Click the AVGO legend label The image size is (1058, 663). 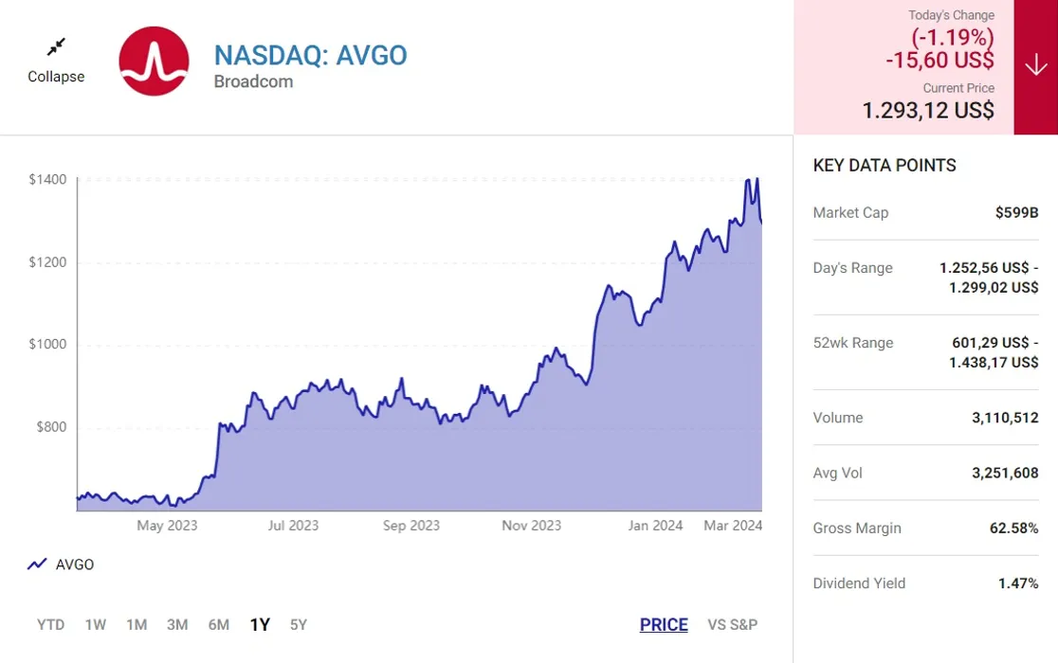75,564
